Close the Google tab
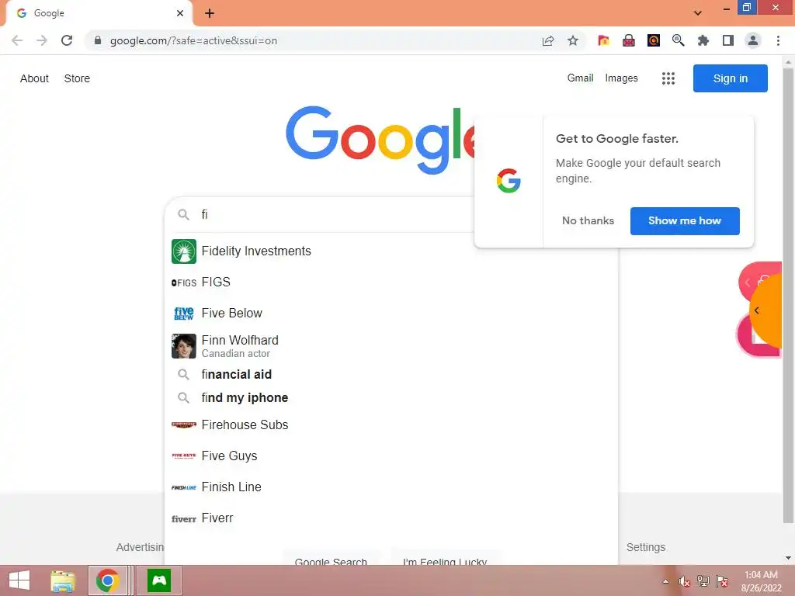795x596 pixels. pos(180,13)
